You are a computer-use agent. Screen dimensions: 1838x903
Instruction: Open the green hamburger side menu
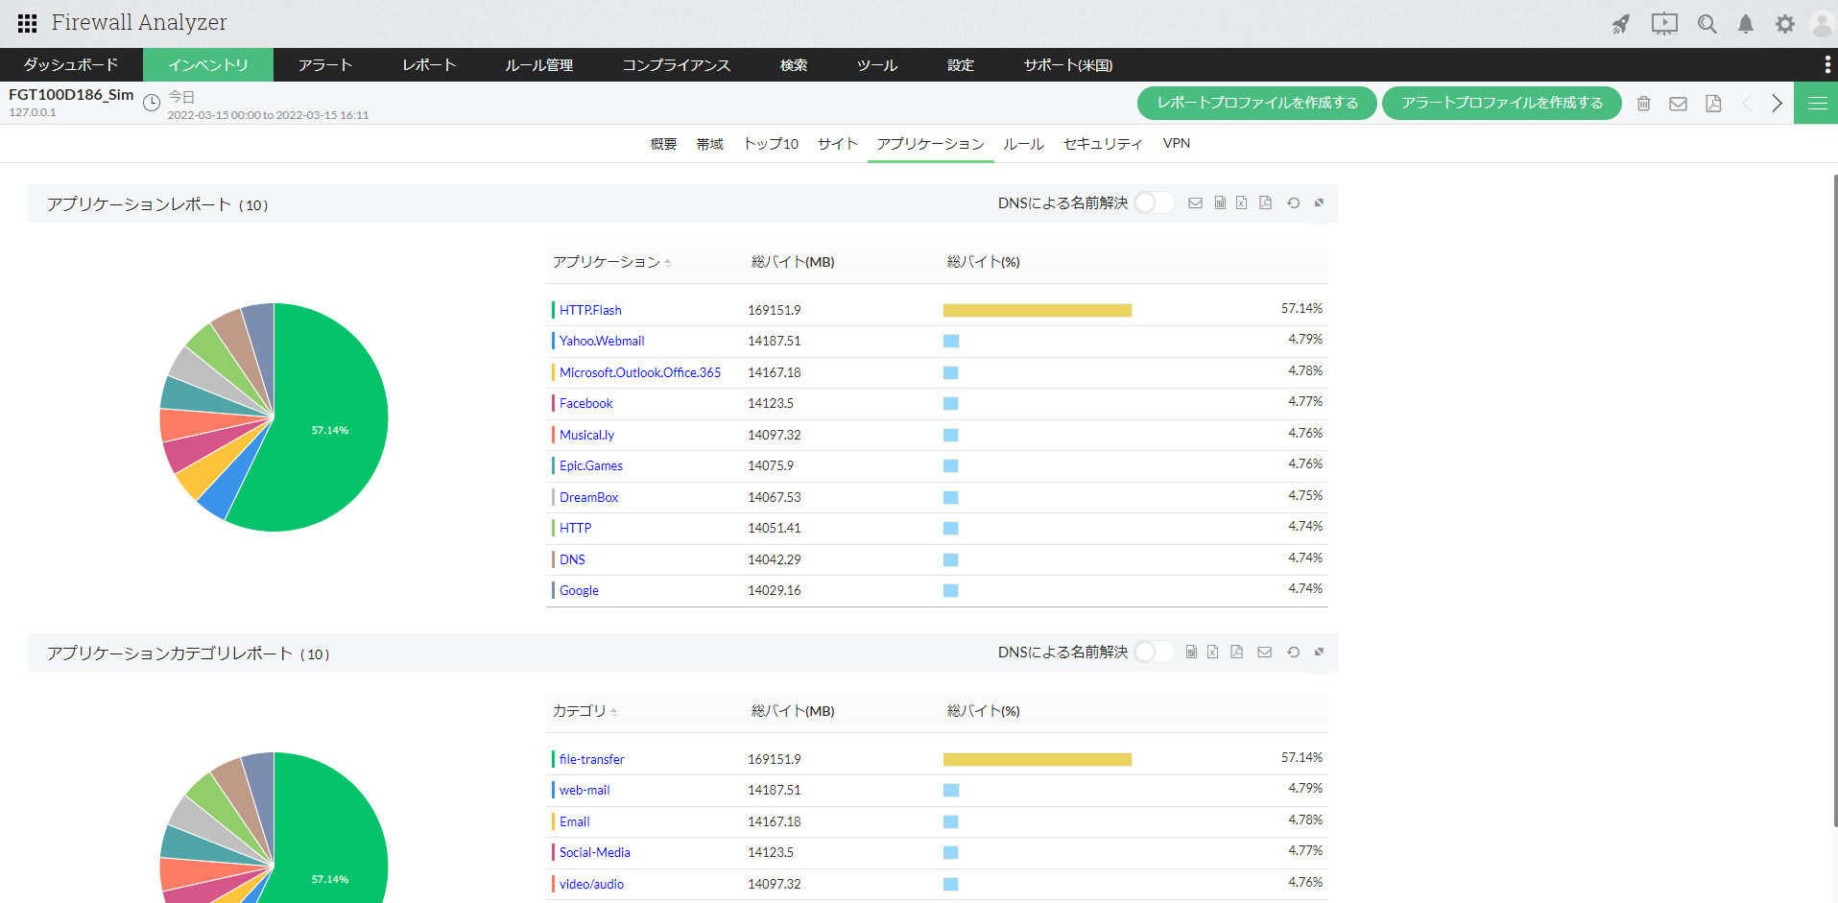click(x=1816, y=104)
